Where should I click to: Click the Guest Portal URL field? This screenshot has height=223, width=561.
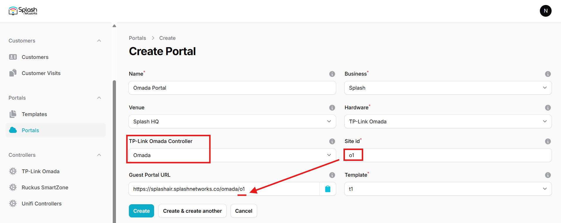pos(224,189)
